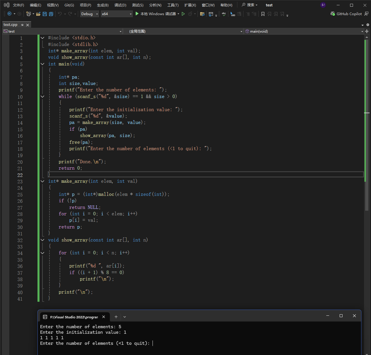Open the 窗口(W) menu
Viewport: 371px width, 355px height.
[208, 5]
